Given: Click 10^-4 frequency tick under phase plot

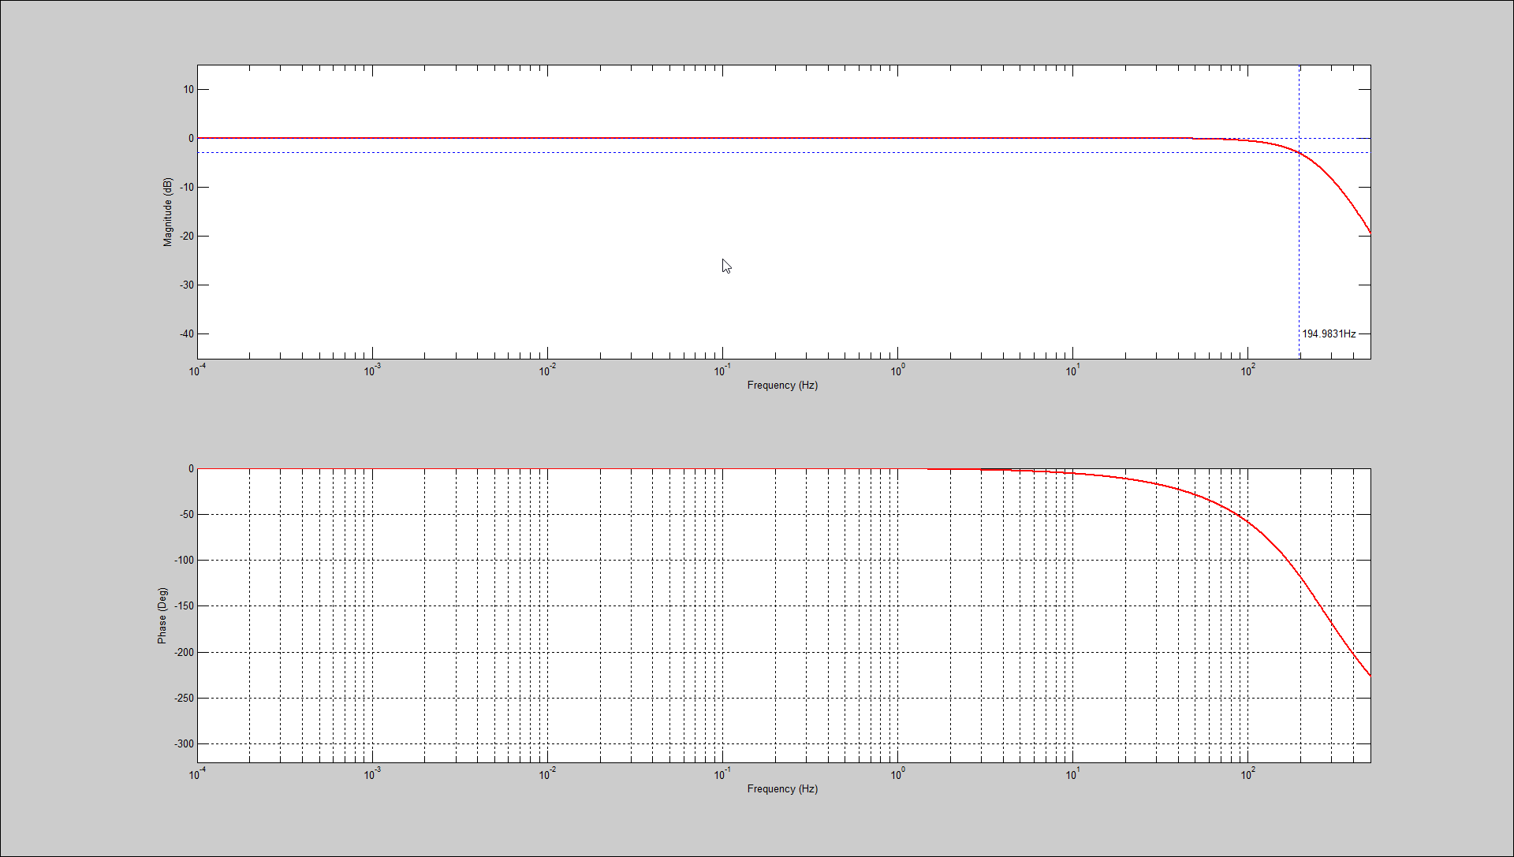Looking at the screenshot, I should click(198, 773).
